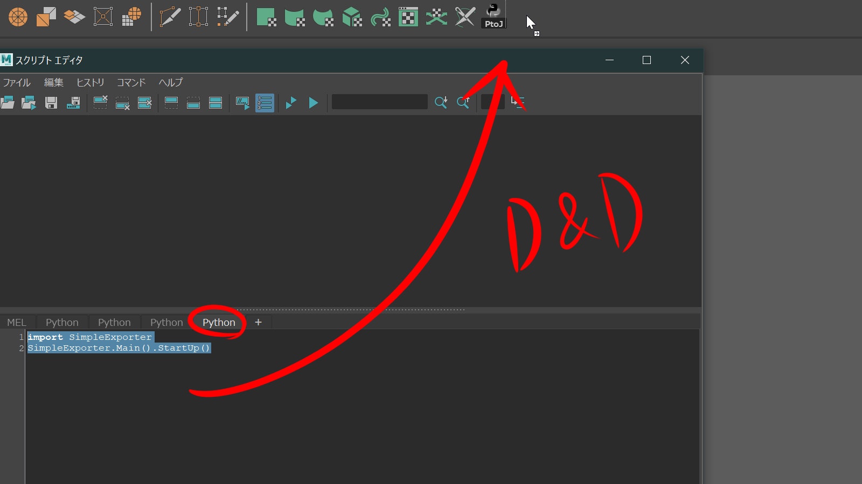The width and height of the screenshot is (862, 484).
Task: Toggle line numbers in the script editor
Action: pyautogui.click(x=264, y=103)
